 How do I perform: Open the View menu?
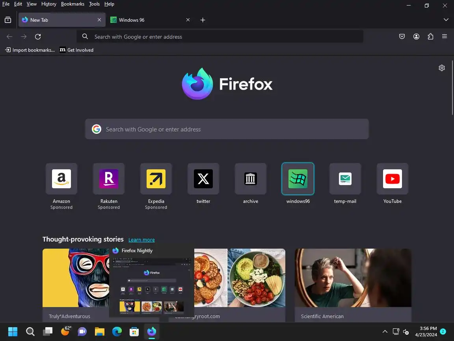[x=32, y=4]
